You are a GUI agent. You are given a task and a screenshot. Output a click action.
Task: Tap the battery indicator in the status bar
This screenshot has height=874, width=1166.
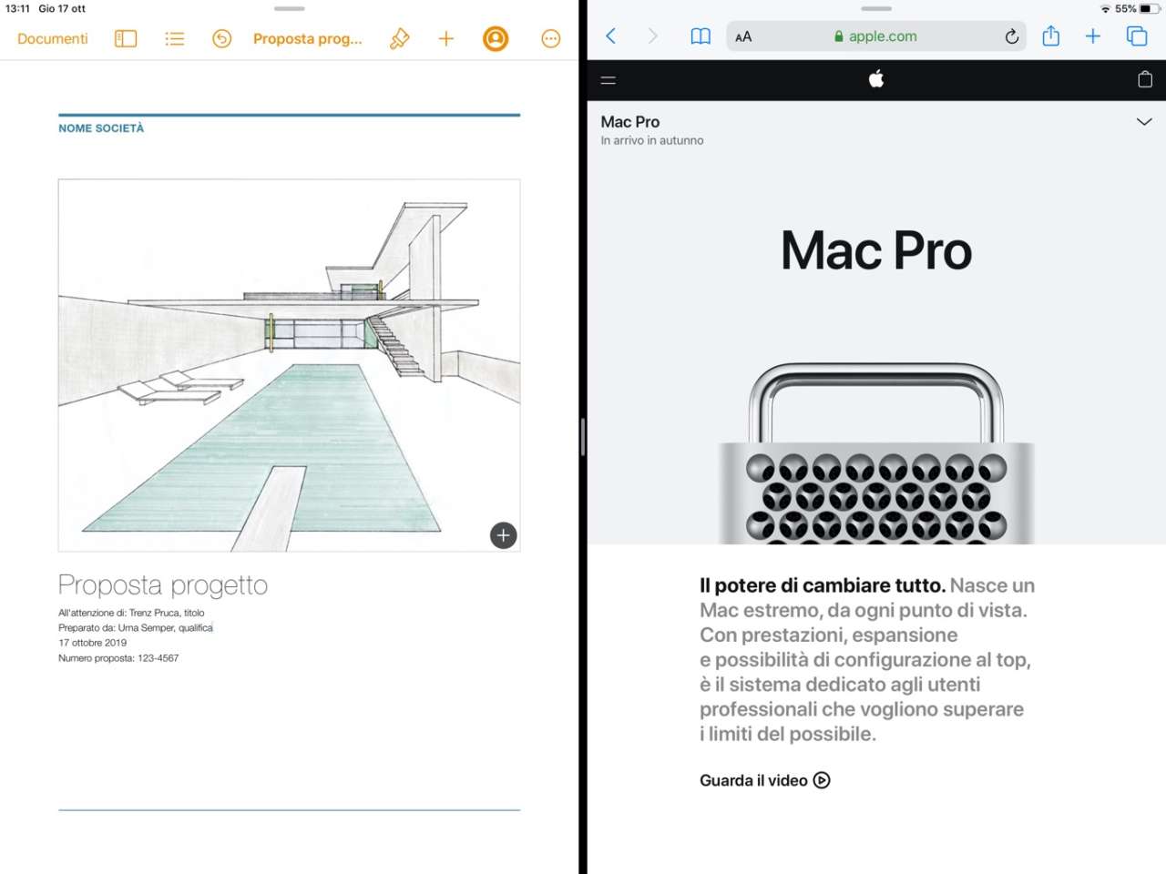tap(1150, 9)
